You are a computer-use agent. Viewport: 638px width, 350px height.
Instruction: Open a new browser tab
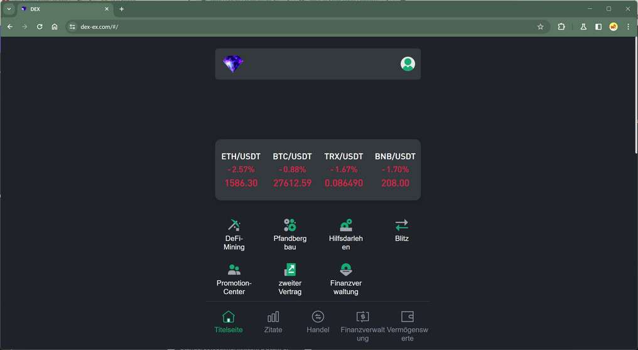121,9
